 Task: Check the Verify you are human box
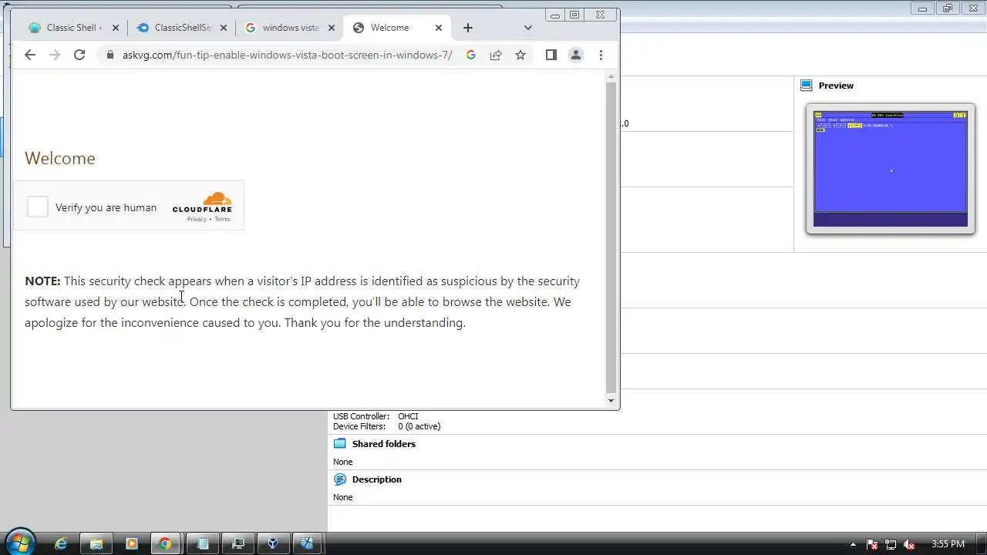pyautogui.click(x=38, y=207)
